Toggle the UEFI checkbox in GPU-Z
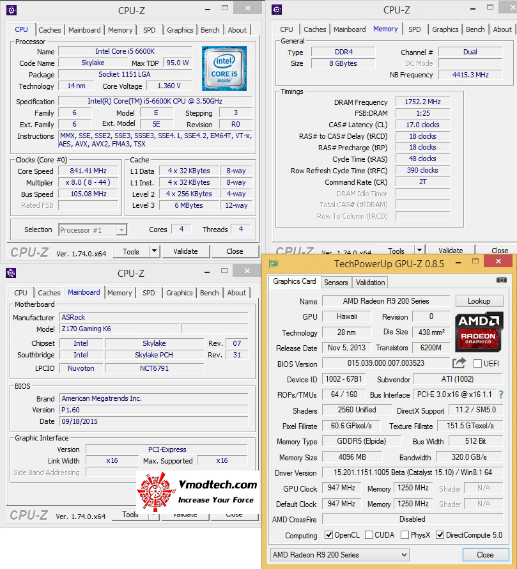 tap(477, 364)
